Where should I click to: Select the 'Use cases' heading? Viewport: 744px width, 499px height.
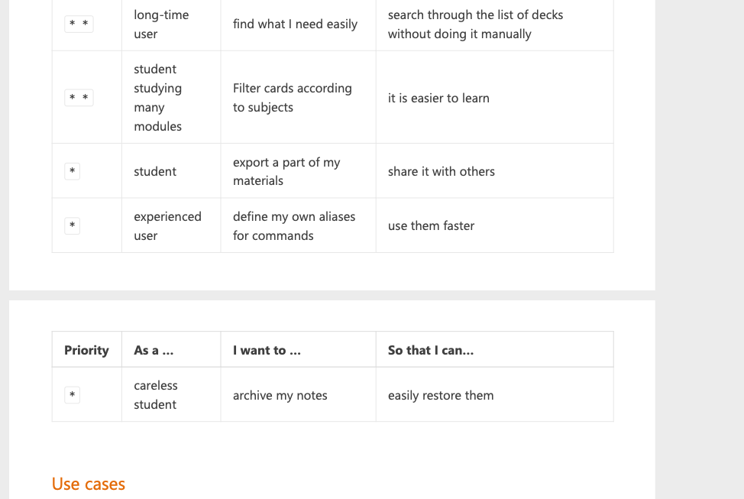point(89,484)
